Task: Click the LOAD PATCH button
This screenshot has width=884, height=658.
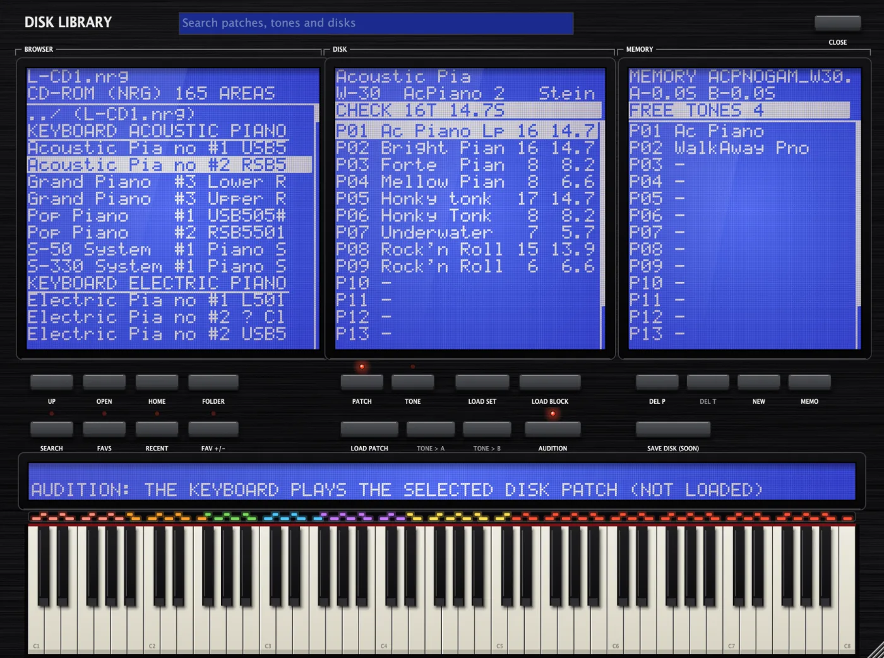Action: 369,429
